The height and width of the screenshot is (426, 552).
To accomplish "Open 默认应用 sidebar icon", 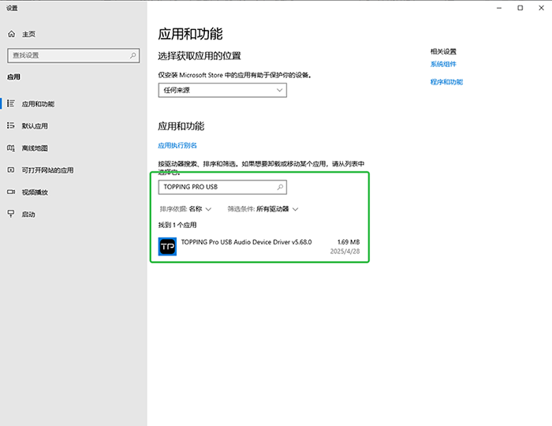I will click(x=11, y=125).
